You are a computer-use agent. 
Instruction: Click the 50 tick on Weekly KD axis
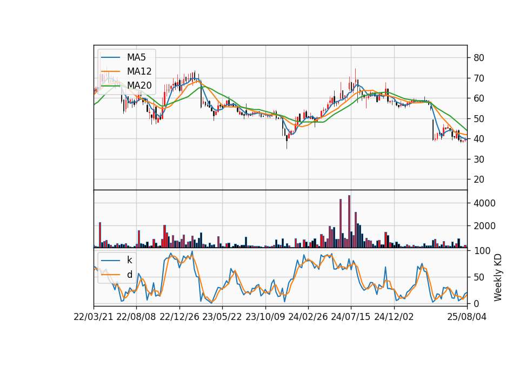(x=478, y=277)
